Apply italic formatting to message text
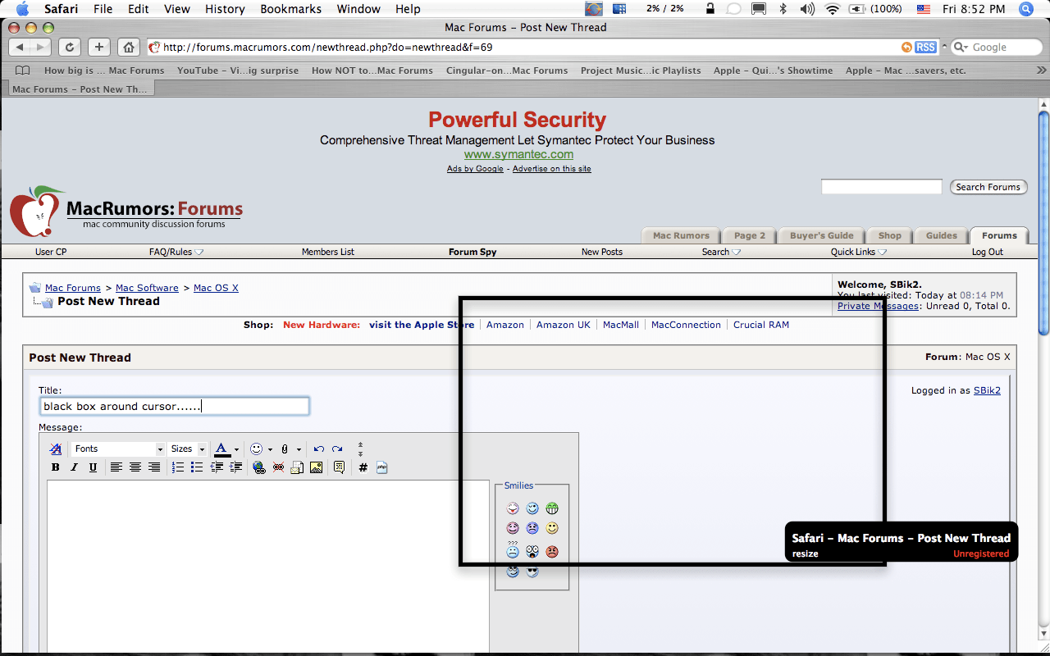Screen dimensions: 1050x656 coord(75,467)
